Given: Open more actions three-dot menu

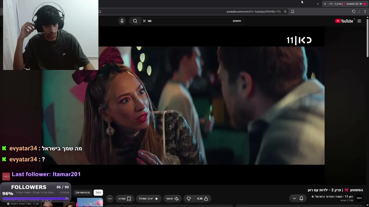Looking at the screenshot, I should coord(110,199).
